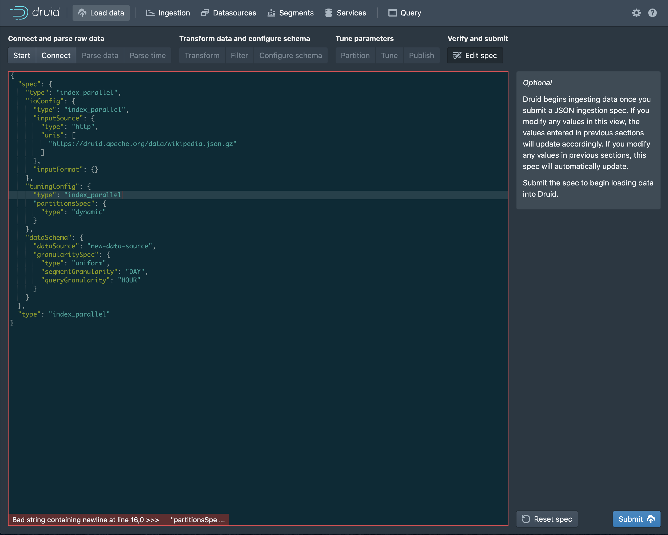Click the Load data cloud upload icon
The width and height of the screenshot is (668, 535).
coord(82,13)
